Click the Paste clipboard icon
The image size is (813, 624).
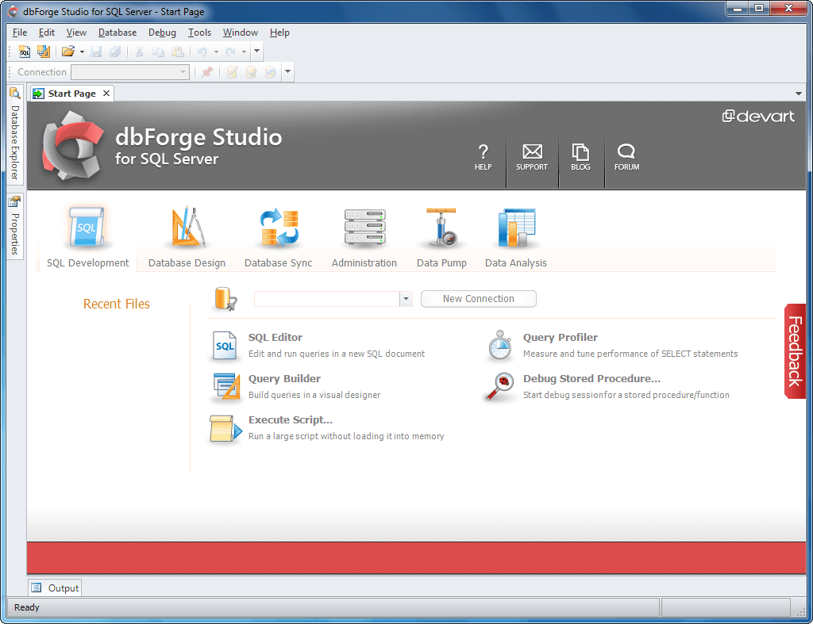coord(177,52)
